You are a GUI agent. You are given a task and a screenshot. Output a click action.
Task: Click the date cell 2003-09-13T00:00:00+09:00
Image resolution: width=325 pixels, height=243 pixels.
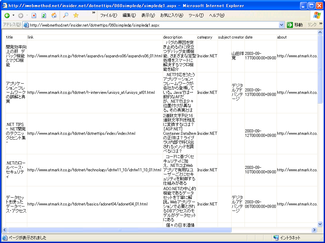(x=261, y=92)
